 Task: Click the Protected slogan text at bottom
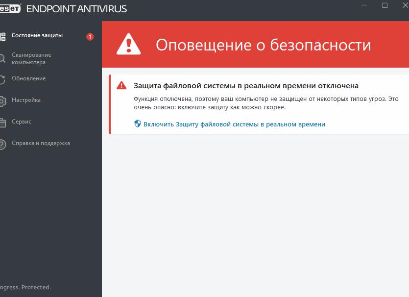click(25, 287)
